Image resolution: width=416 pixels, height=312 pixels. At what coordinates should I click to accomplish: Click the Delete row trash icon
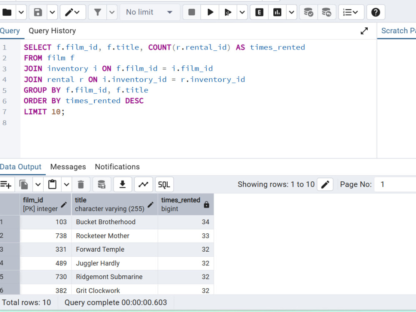click(81, 184)
